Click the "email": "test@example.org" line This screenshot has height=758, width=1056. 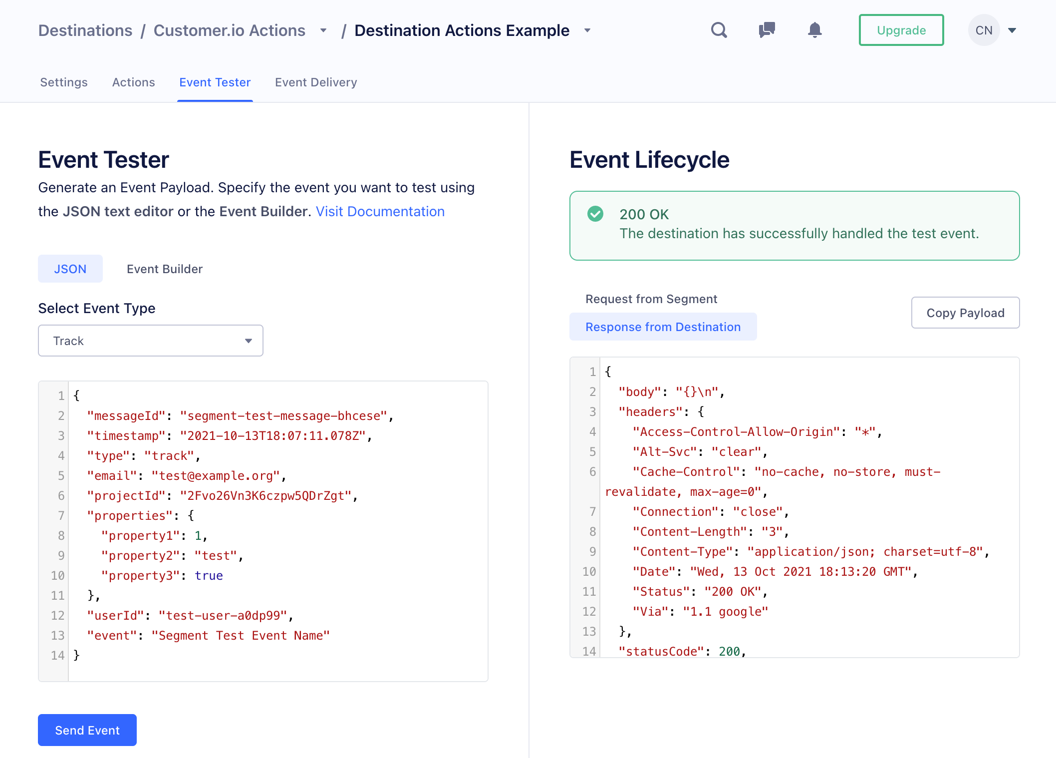coord(187,475)
